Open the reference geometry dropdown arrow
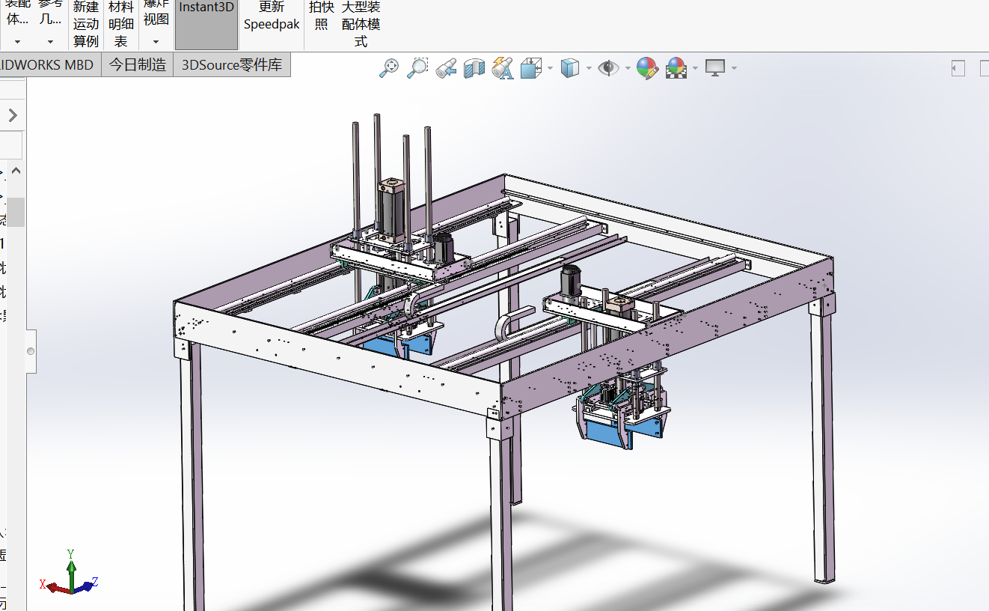Image resolution: width=989 pixels, height=611 pixels. click(x=51, y=42)
